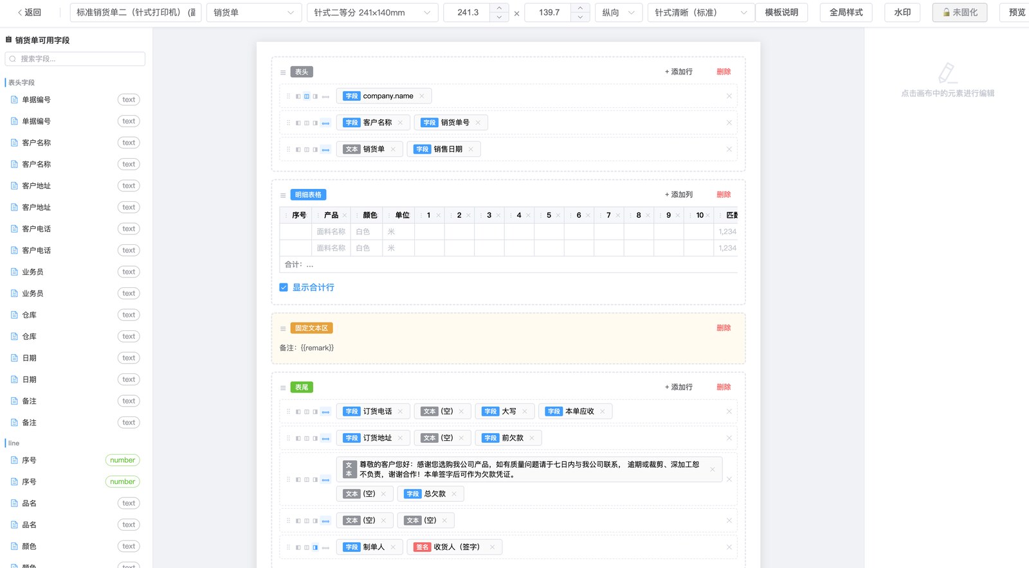Remove table column 5
The width and height of the screenshot is (1029, 568).
[558, 215]
